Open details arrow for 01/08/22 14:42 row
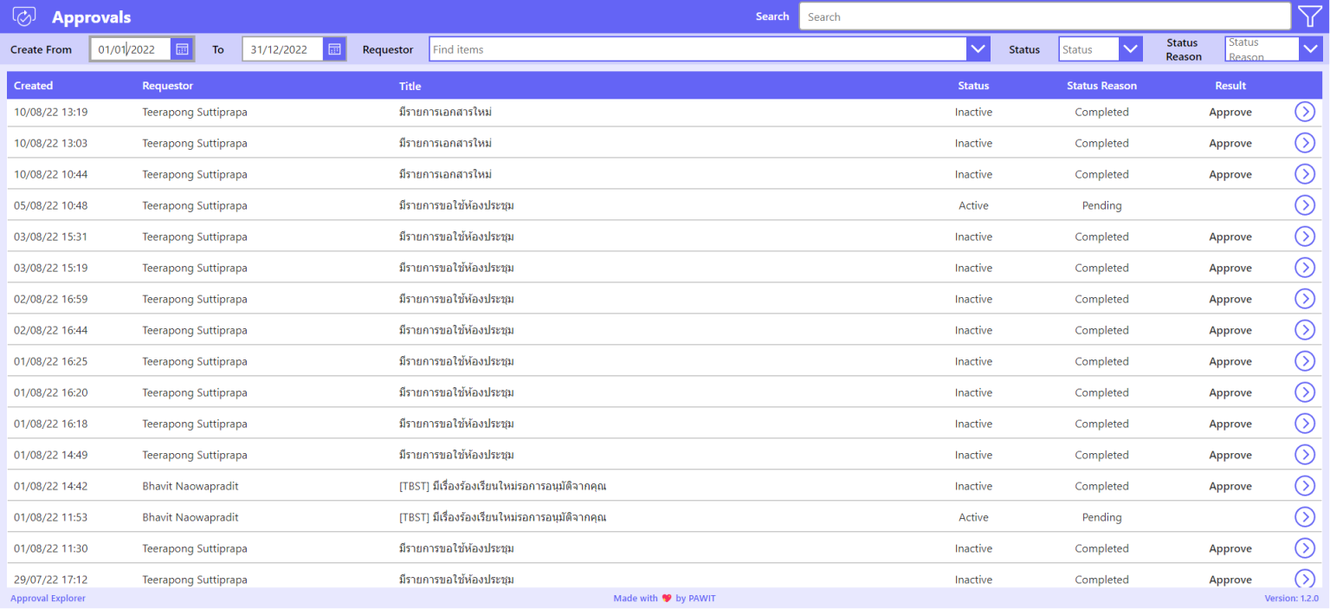 [1305, 486]
